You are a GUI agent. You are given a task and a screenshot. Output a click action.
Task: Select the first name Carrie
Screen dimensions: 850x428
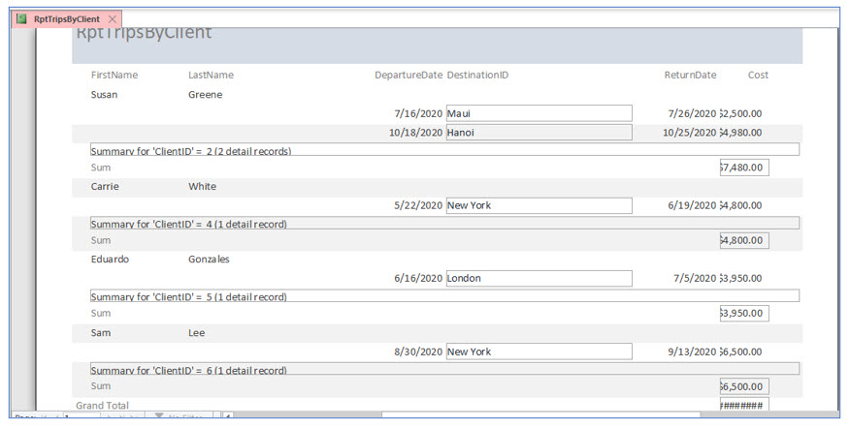click(105, 186)
